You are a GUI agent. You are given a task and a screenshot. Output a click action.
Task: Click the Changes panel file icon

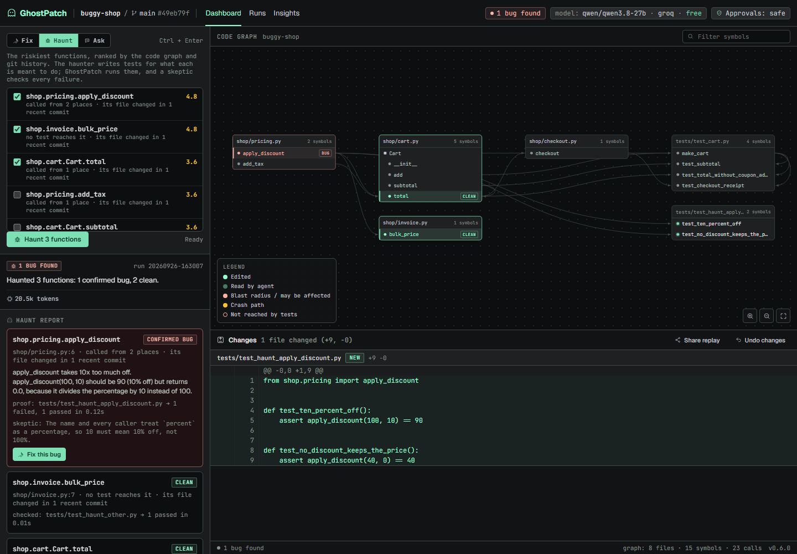coord(221,340)
